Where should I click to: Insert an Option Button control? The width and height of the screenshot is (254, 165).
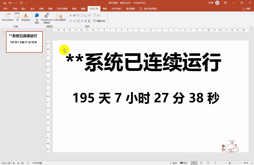pyautogui.click(x=74, y=21)
